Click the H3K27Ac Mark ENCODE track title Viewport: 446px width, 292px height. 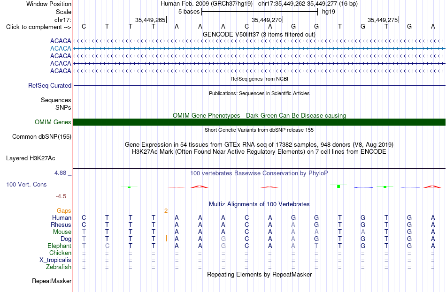tap(259, 152)
